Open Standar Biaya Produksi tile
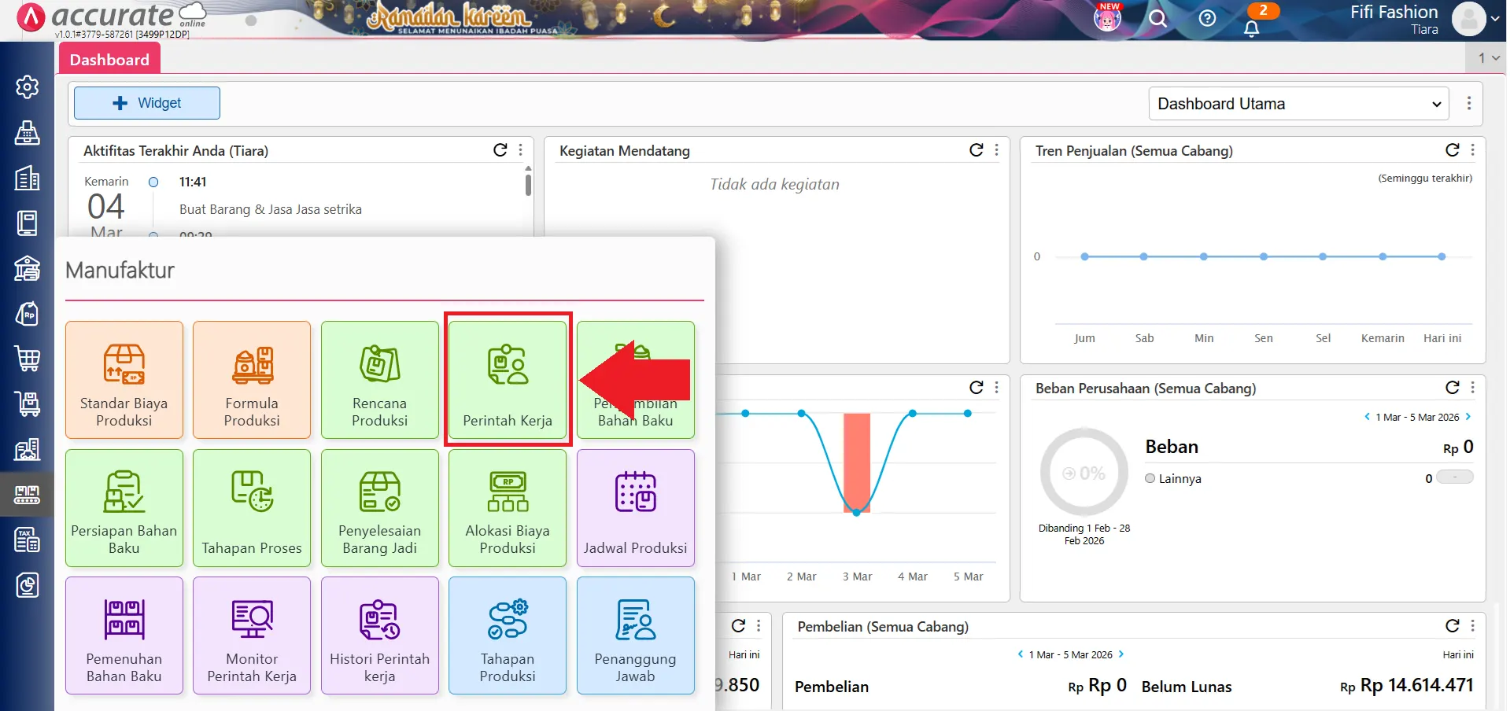Image resolution: width=1510 pixels, height=711 pixels. [x=124, y=380]
